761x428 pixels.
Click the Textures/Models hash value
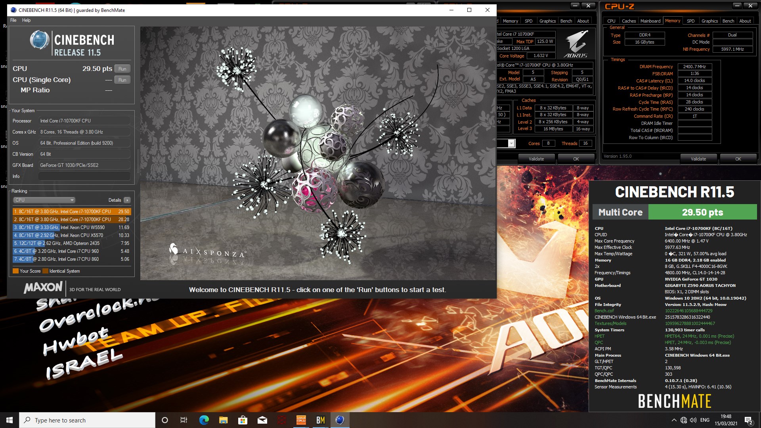[690, 323]
